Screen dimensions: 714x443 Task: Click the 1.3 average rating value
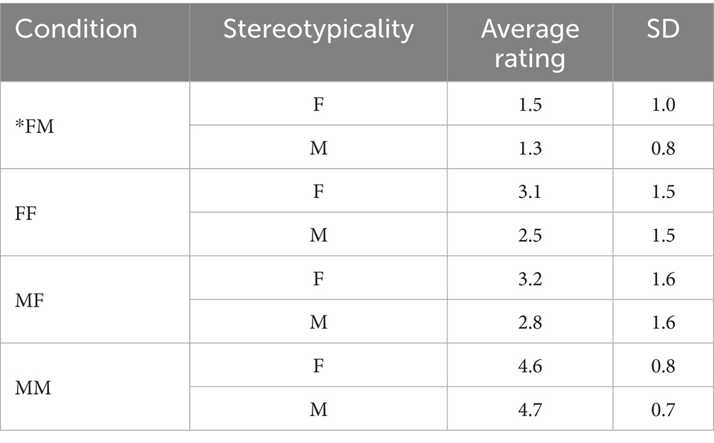(x=530, y=148)
